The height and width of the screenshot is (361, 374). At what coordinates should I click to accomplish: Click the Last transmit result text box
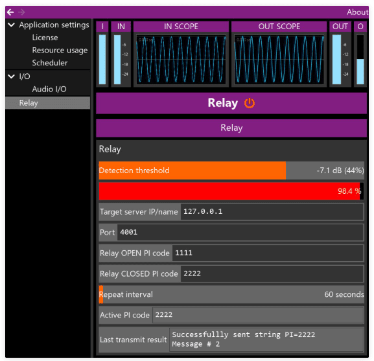[266, 340]
